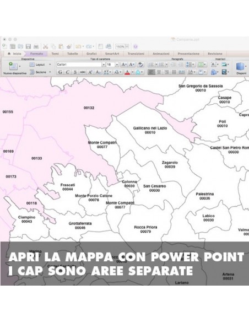Toggle Align left paragraph button
Image resolution: width=249 pixels, height=322 pixels.
pyautogui.click(x=151, y=72)
